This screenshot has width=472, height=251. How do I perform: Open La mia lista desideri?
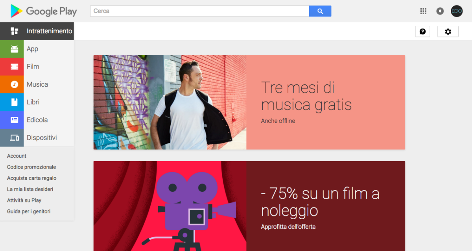pos(30,189)
